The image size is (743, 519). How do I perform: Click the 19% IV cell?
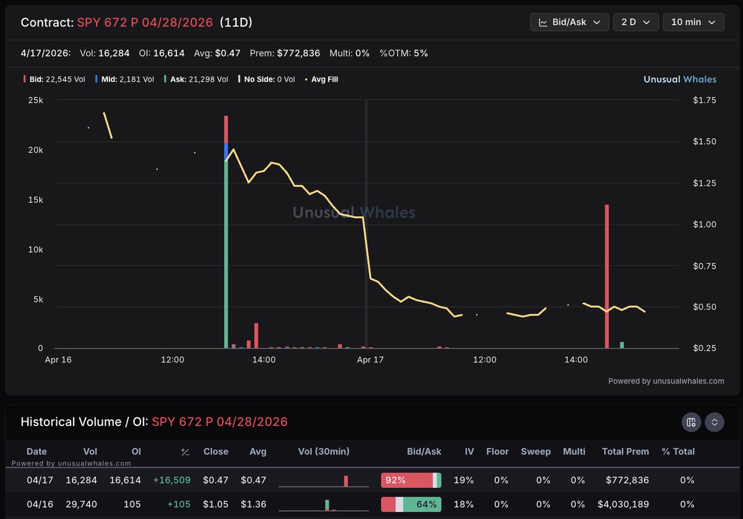pos(464,480)
